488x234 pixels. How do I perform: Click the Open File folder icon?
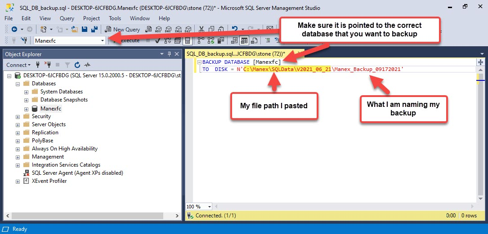75,29
